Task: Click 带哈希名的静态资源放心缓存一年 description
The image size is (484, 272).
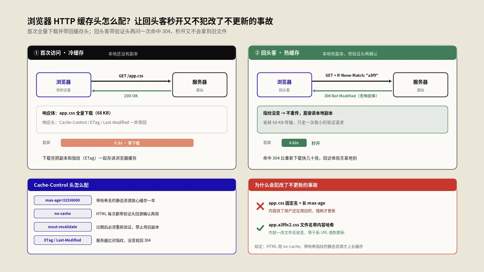Action: tap(126, 200)
